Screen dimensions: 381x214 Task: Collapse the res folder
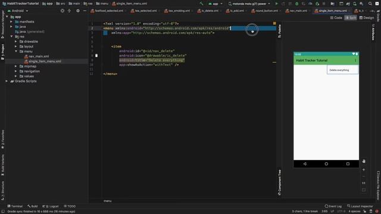pyautogui.click(x=11, y=36)
